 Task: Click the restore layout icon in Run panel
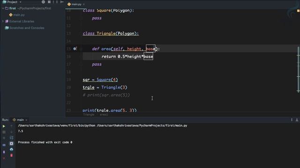click(4, 145)
